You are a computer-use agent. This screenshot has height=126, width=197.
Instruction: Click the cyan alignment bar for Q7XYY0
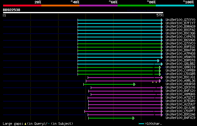[119, 20]
